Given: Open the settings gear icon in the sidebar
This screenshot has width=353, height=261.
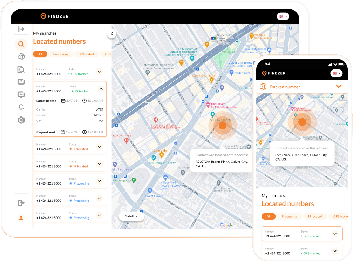Looking at the screenshot, I should pos(21,120).
